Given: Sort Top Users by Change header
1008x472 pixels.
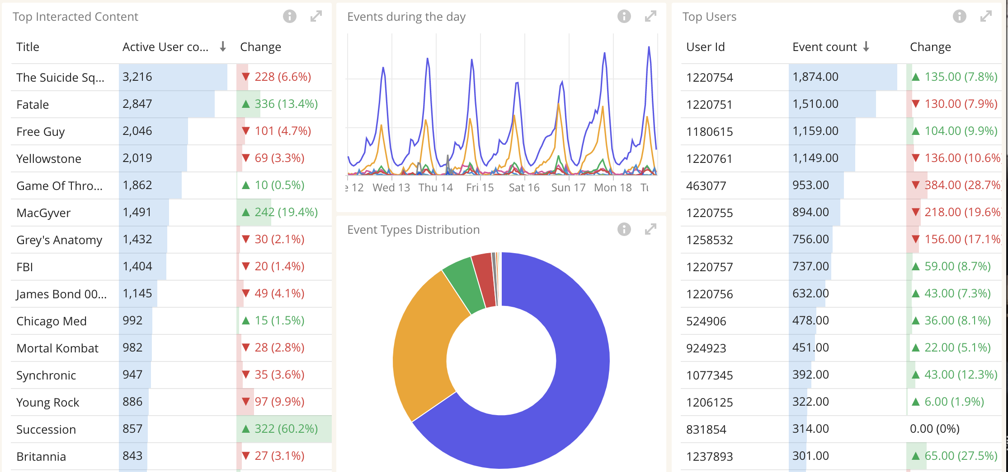Looking at the screenshot, I should tap(930, 47).
